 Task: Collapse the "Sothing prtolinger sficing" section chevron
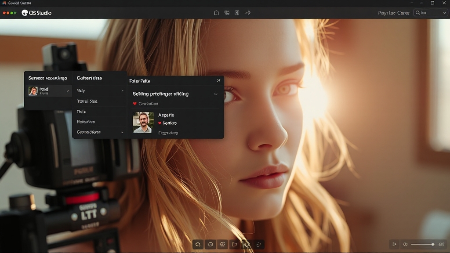[x=215, y=94]
